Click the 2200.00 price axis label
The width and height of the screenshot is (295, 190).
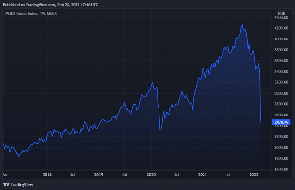tap(281, 136)
